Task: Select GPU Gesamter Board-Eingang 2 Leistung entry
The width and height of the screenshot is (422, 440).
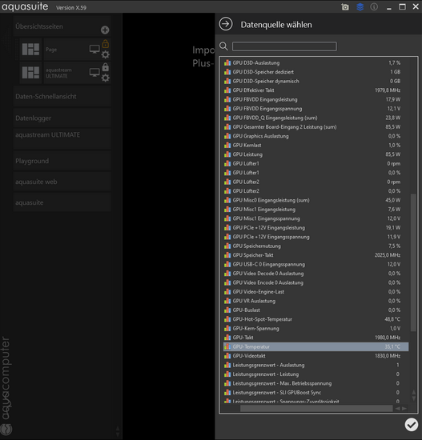Action: [315, 127]
